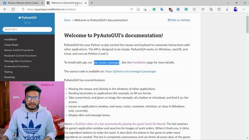Open the Favorites list icon
The width and height of the screenshot is (249, 140).
coord(203,9)
